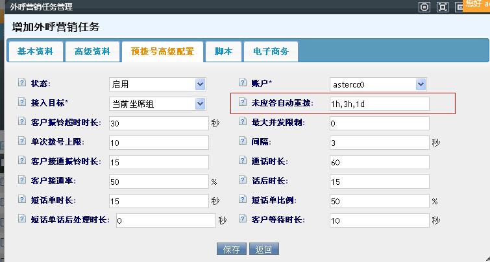Click help icon beside 状态 label
Screen dimensions: 490x262
tap(22, 83)
